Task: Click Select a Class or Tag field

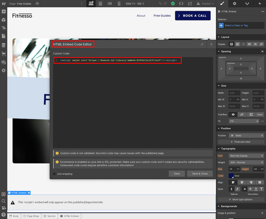Action: (241, 26)
